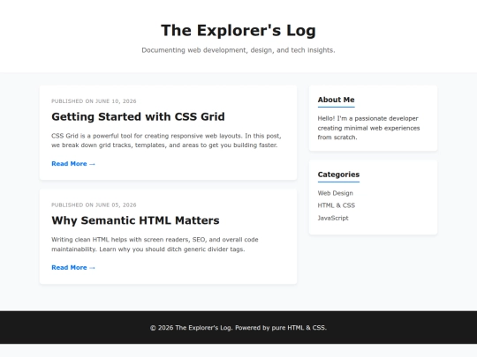Click the arrow after first Read More

tap(92, 164)
